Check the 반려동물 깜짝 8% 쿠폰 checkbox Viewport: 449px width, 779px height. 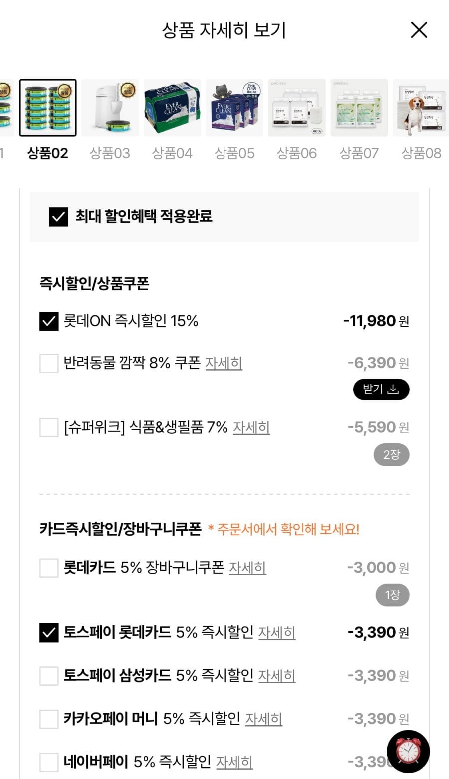pos(49,363)
